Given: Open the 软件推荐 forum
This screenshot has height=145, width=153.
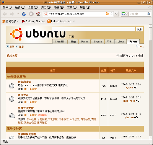Looking at the screenshot, I should [23, 95].
